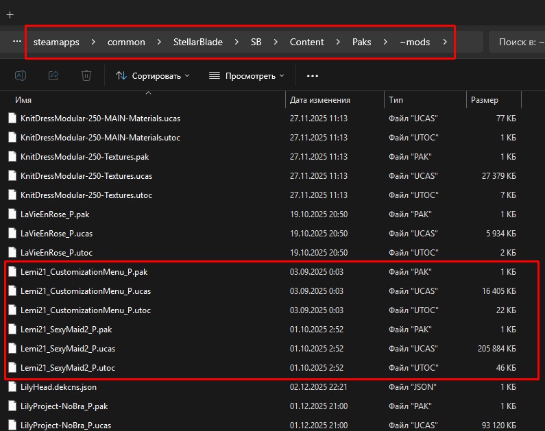Sort by the Размер column header
The width and height of the screenshot is (545, 431).
coord(485,100)
